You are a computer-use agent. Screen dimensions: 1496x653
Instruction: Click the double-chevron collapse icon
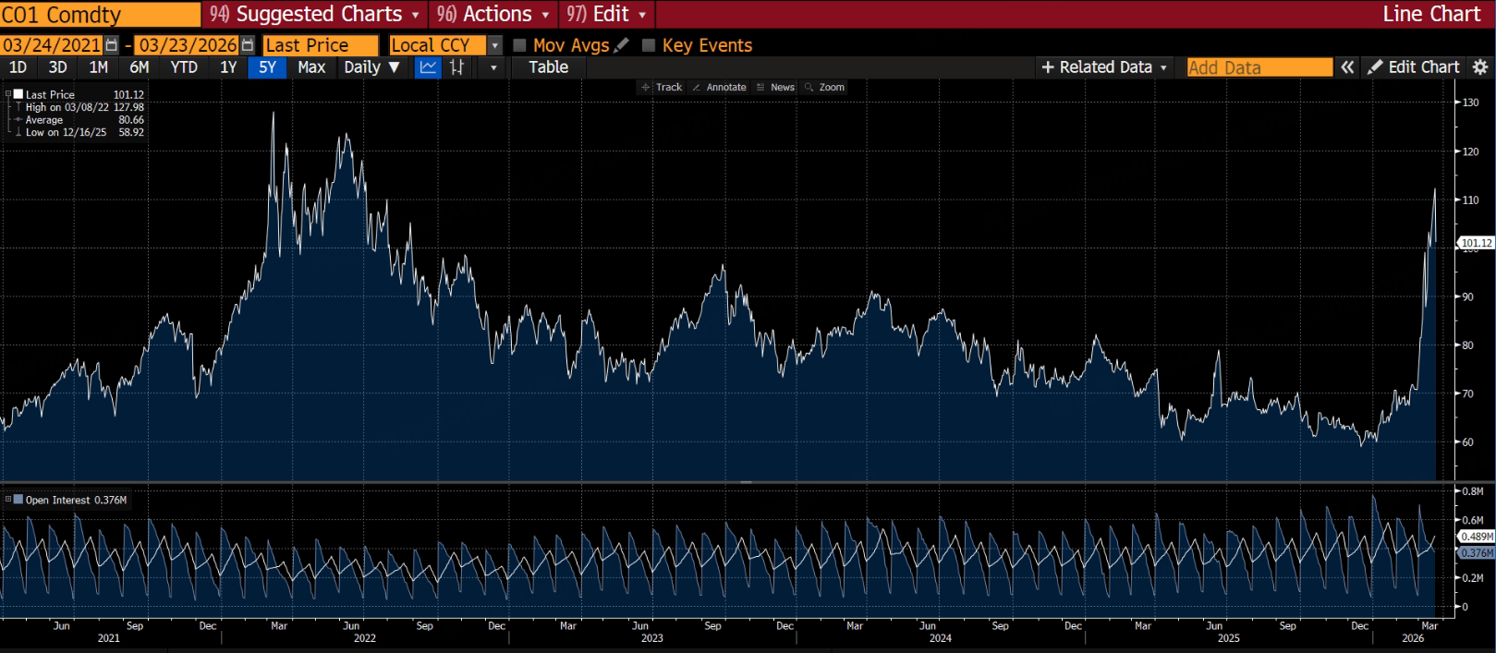[x=1348, y=67]
